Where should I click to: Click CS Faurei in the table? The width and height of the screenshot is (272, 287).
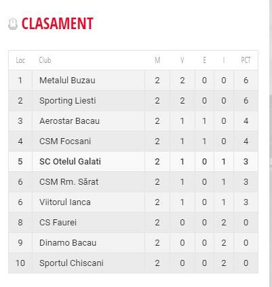58,223
